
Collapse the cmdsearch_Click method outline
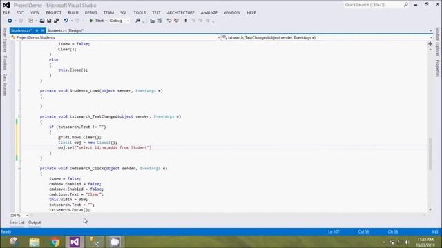19,168
